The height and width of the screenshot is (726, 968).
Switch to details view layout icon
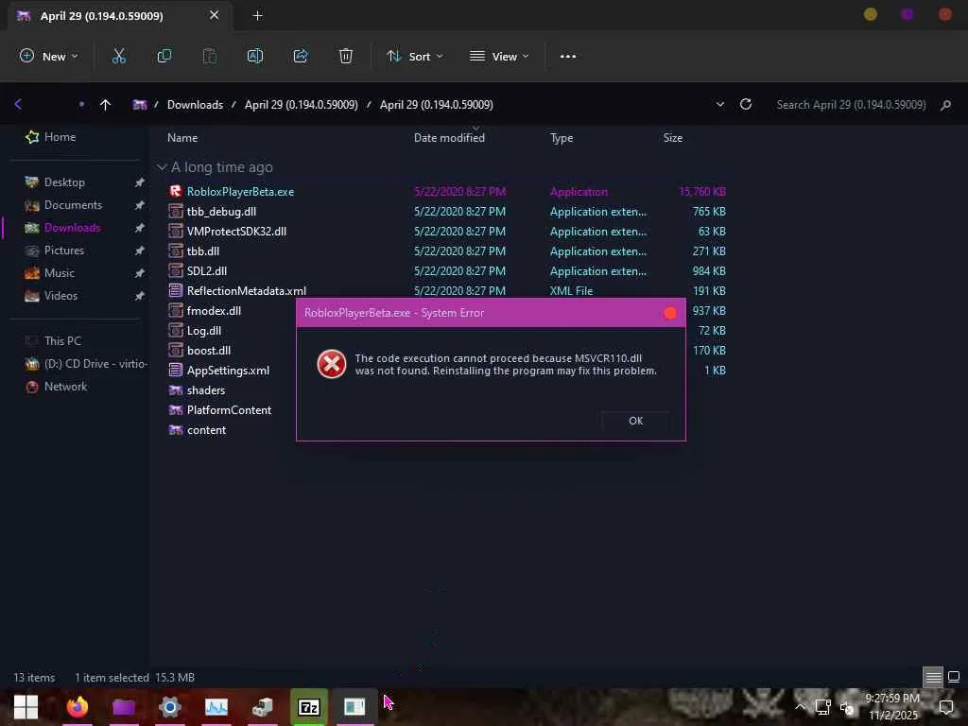[x=933, y=677]
